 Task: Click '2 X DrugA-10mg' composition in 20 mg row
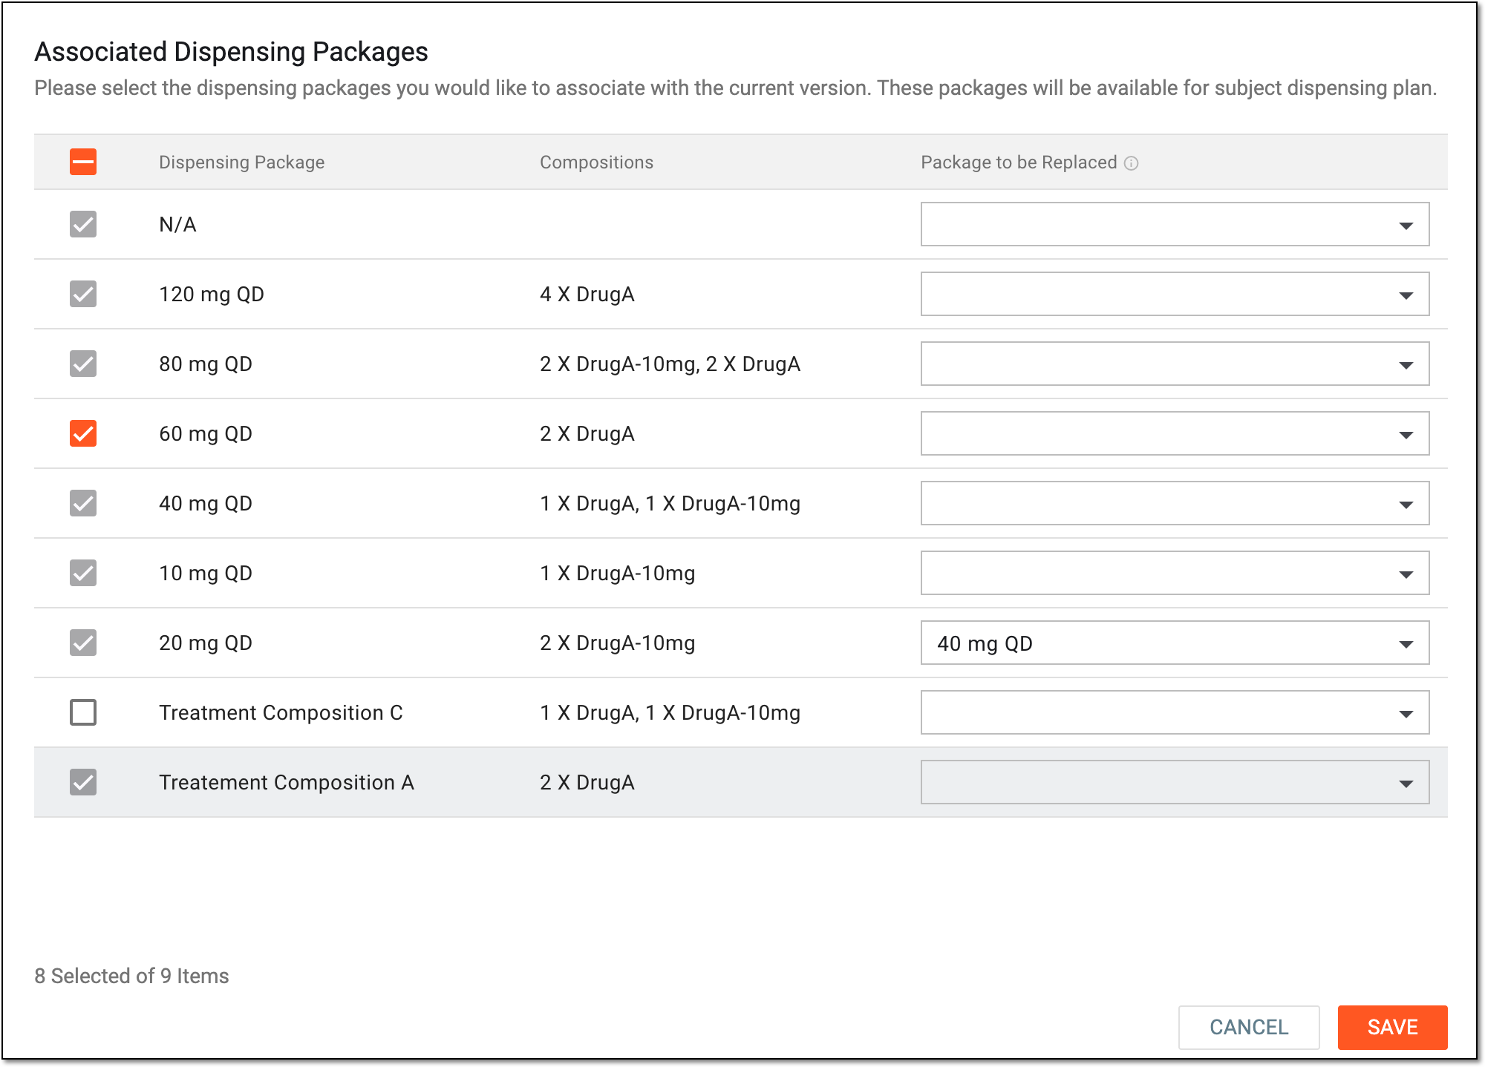(617, 643)
